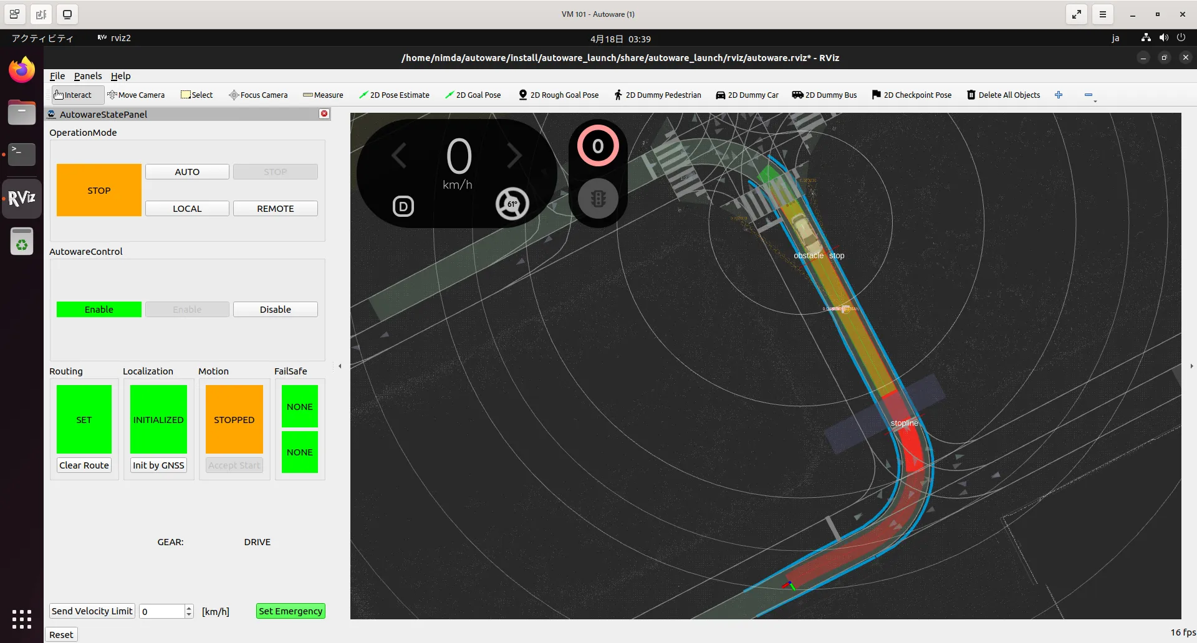Expand the right panel with arrow handle
Screen dimensions: 1197x643
[1191, 366]
